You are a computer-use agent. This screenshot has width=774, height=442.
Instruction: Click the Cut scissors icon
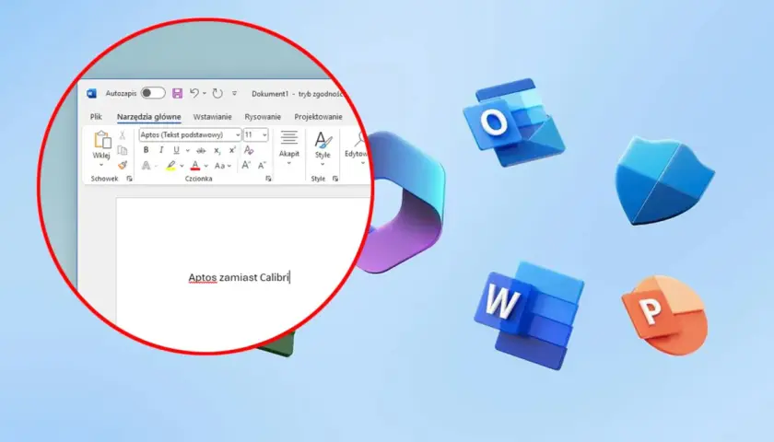pyautogui.click(x=123, y=135)
